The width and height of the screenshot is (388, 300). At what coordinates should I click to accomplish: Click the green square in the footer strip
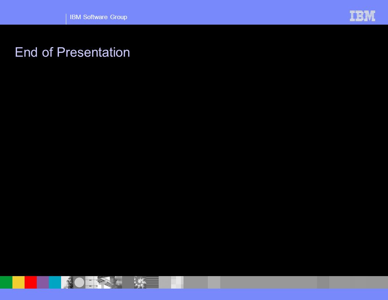click(x=6, y=282)
